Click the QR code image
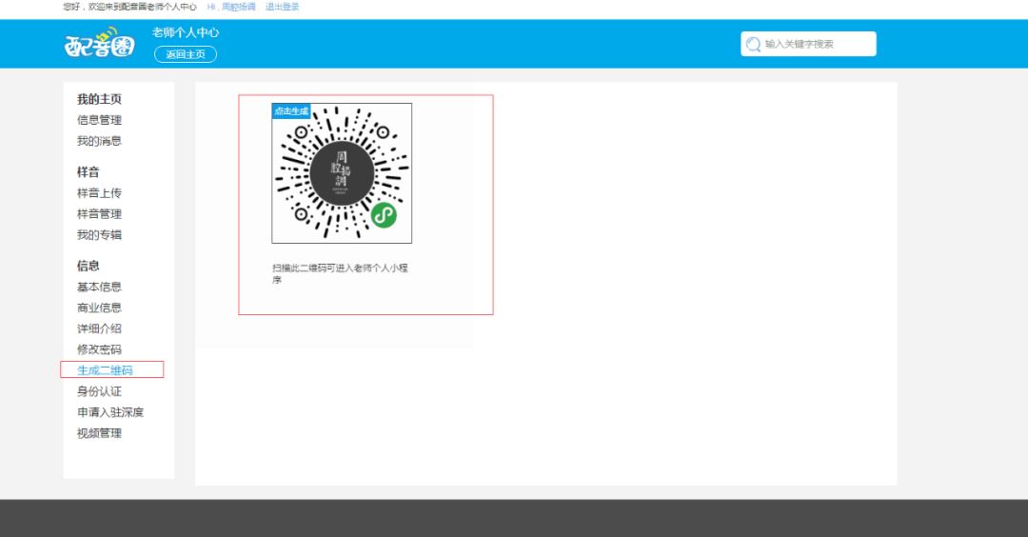The height and width of the screenshot is (537, 1028). coord(342,173)
